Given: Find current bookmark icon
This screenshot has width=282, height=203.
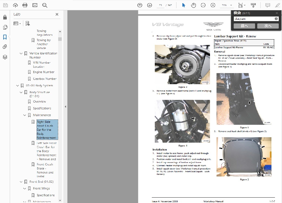Looking at the screenshot, I should click(28, 23).
